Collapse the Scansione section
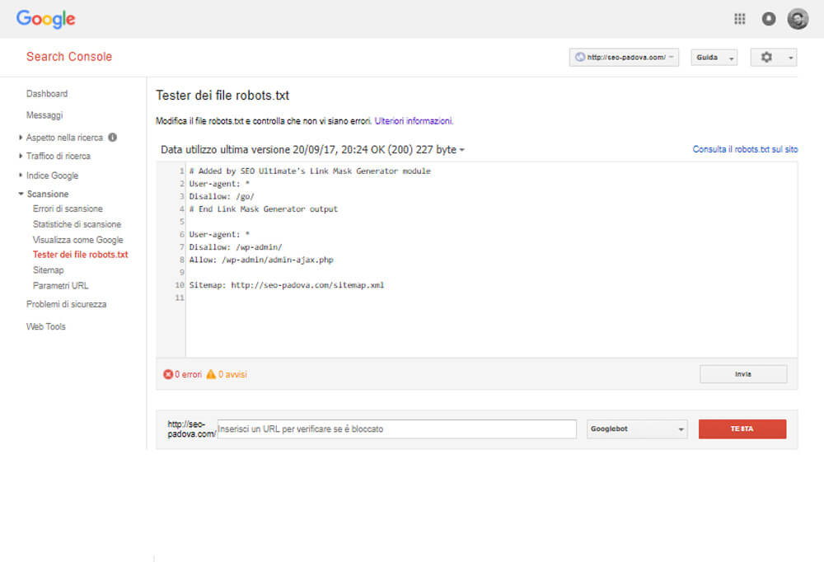 tap(21, 194)
